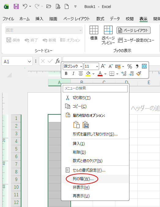Choose 削除(D) from context menu
The width and height of the screenshot is (160, 207).
95,152
